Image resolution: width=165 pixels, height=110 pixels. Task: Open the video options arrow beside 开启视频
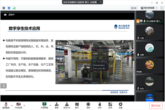[25, 105]
